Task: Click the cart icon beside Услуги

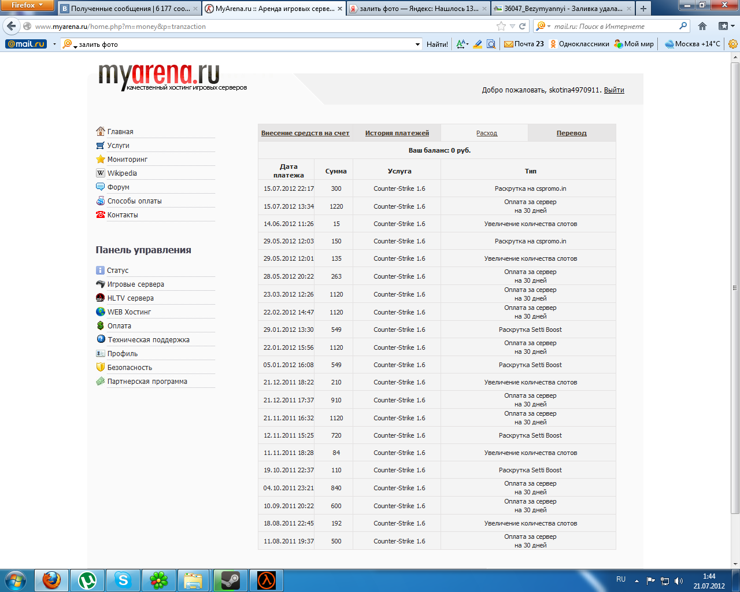Action: click(x=101, y=145)
